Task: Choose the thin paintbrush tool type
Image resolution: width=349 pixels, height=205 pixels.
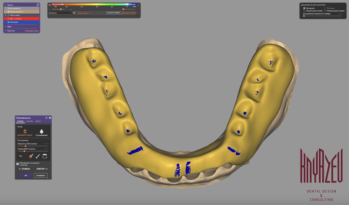Action: coord(38,156)
